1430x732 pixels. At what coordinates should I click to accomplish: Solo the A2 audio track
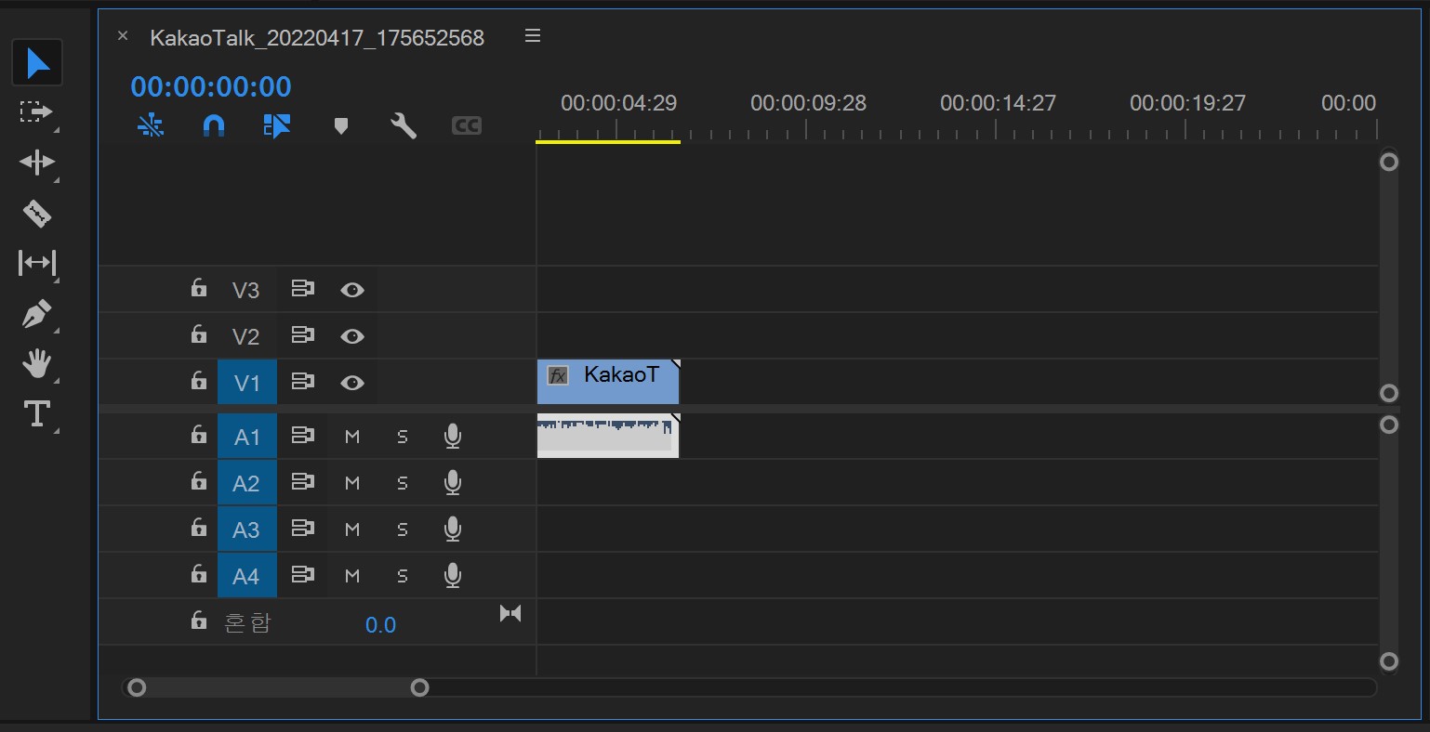[x=403, y=482]
